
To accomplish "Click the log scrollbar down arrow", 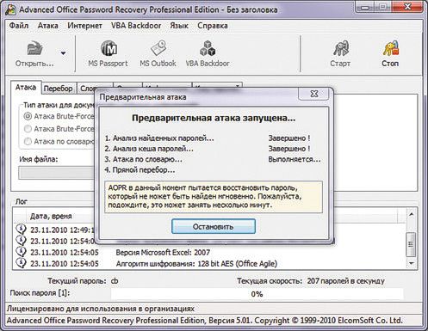I will [x=412, y=263].
